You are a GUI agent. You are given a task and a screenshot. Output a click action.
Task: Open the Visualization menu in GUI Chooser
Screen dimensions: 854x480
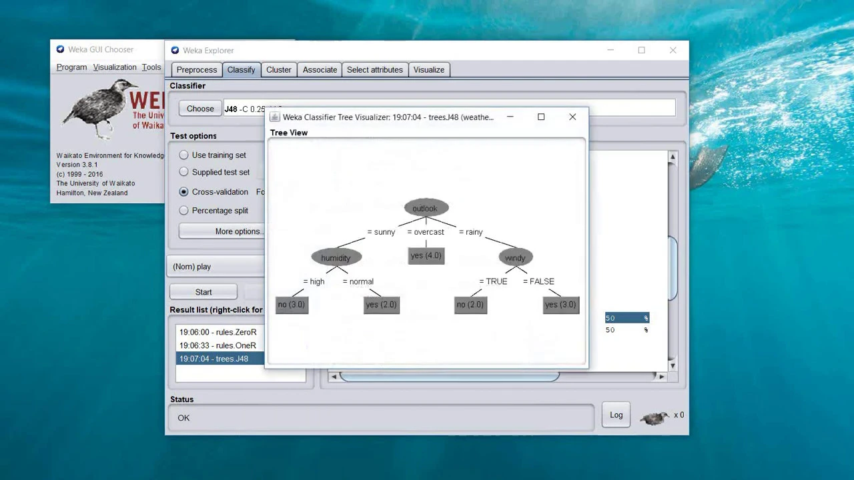click(x=115, y=67)
